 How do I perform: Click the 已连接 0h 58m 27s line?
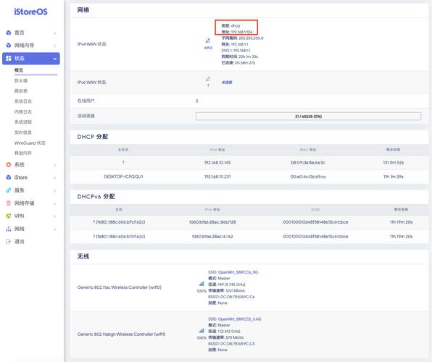[238, 63]
